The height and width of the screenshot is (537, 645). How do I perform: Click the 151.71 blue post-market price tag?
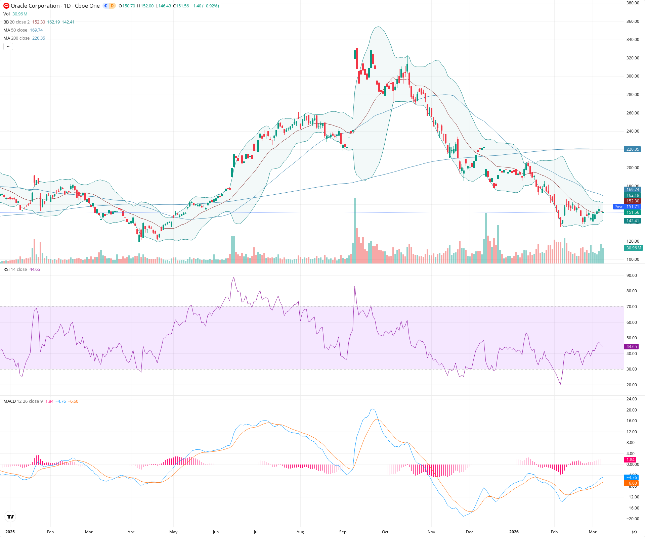(x=633, y=207)
